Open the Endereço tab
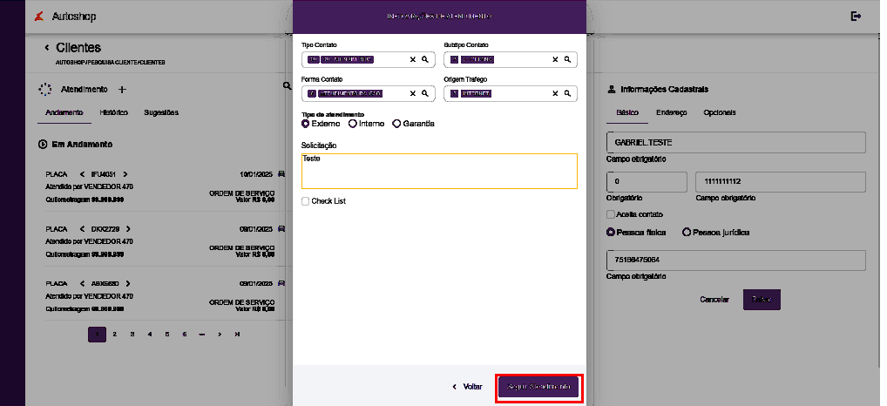This screenshot has width=887, height=406. point(672,112)
